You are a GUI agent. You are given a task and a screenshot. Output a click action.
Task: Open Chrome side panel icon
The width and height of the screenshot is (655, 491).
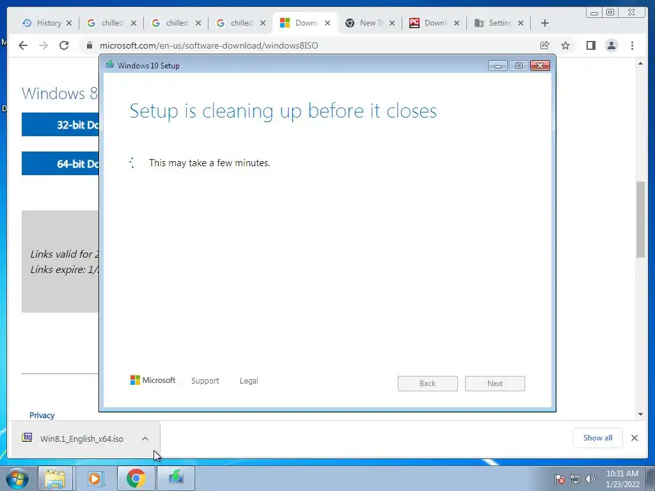[x=590, y=45]
